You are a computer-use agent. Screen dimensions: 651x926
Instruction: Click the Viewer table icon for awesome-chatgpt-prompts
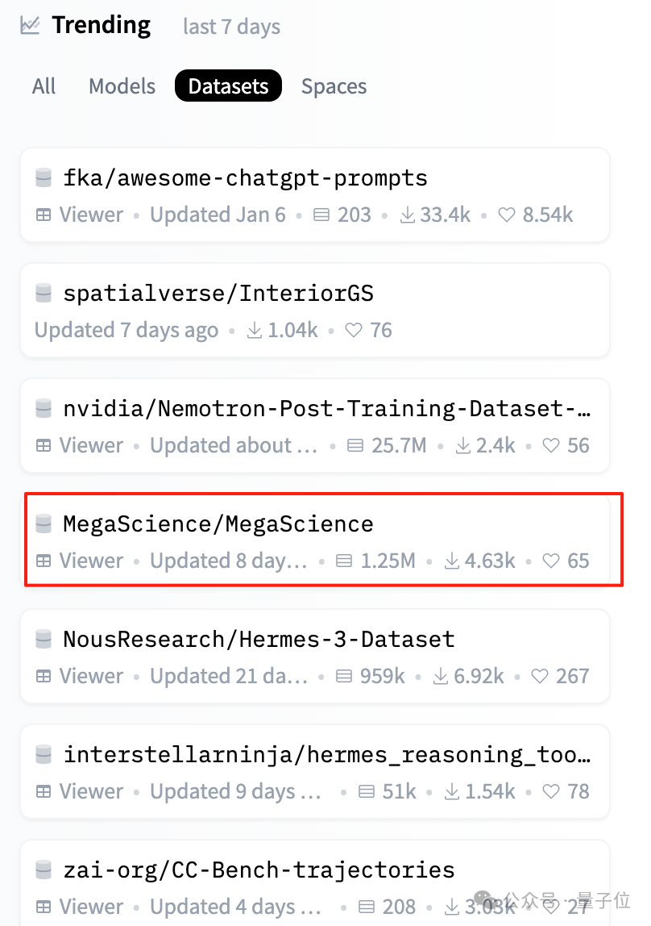tap(44, 215)
